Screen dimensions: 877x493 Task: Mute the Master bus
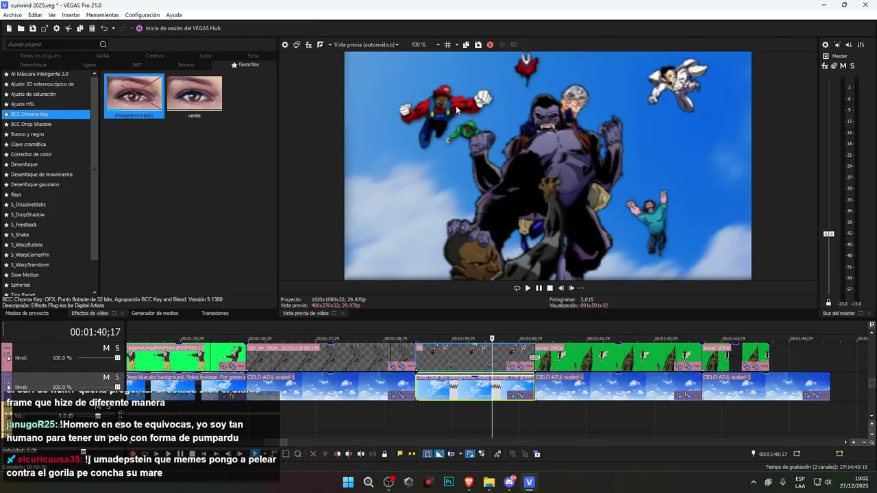[x=843, y=66]
